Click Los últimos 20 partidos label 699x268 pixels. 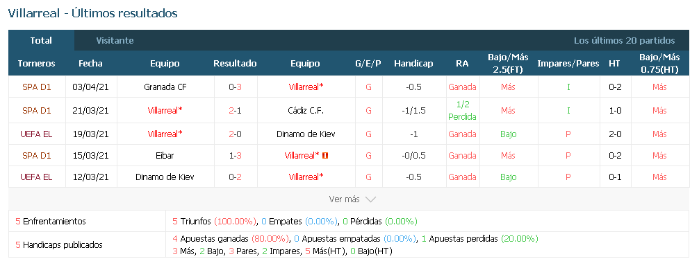624,40
